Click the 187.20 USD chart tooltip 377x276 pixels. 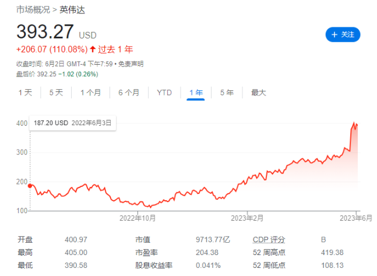tap(73, 123)
